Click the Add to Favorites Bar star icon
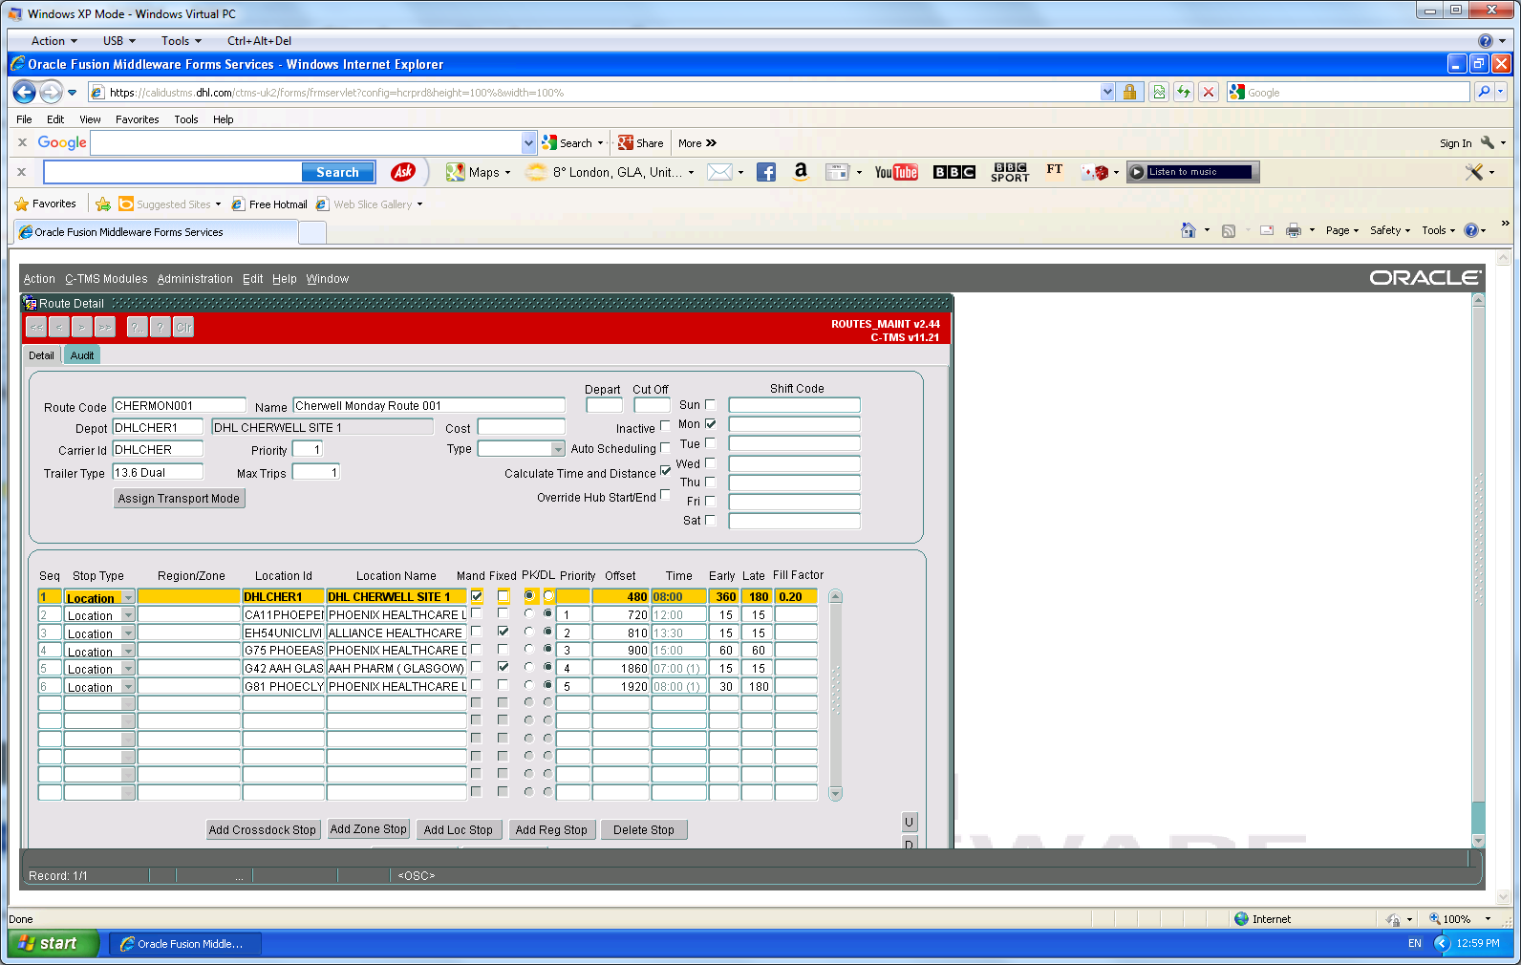1521x965 pixels. (103, 204)
